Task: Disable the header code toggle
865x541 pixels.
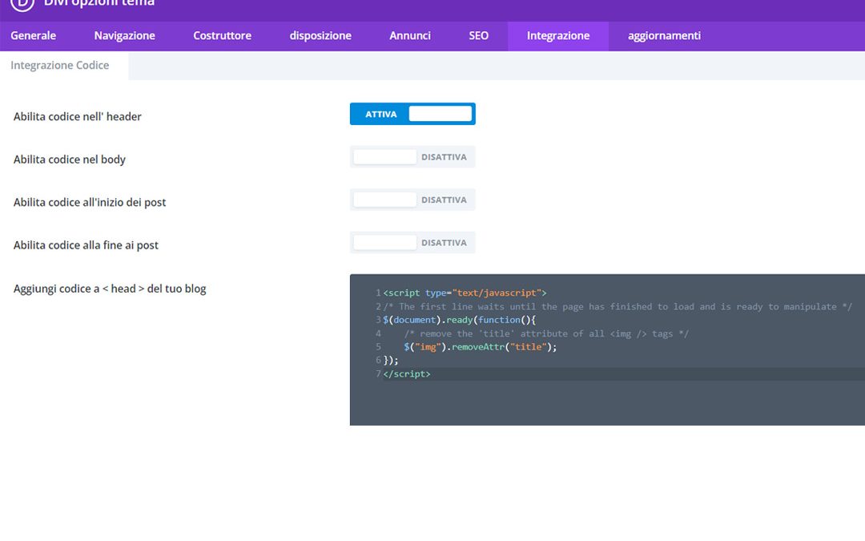Action: click(x=412, y=114)
